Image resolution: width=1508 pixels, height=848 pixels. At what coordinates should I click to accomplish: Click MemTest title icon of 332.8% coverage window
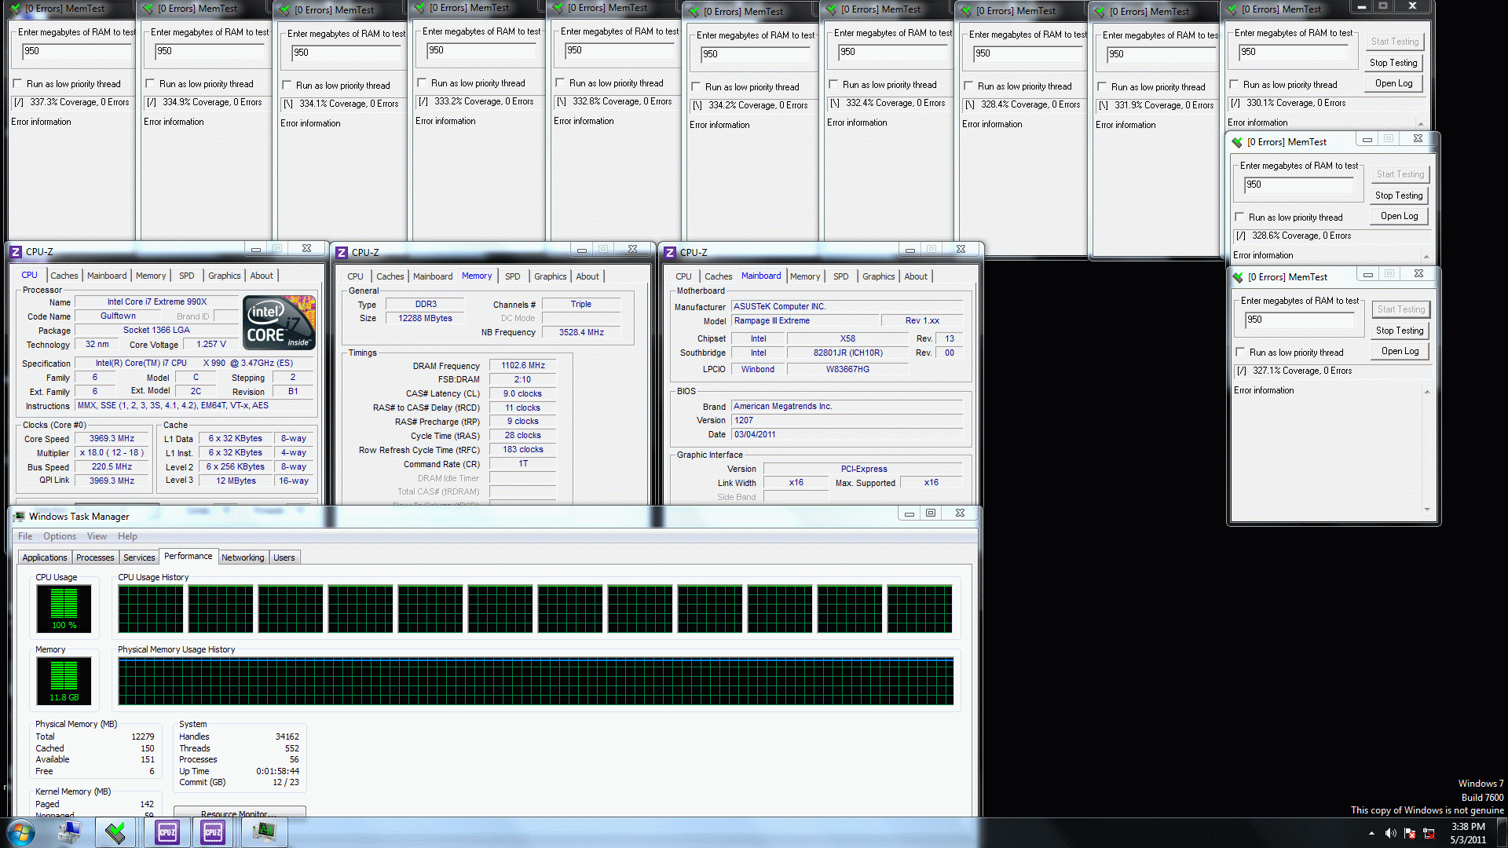pos(558,8)
